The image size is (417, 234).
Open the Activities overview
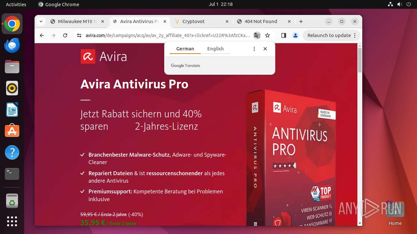coord(16,4)
